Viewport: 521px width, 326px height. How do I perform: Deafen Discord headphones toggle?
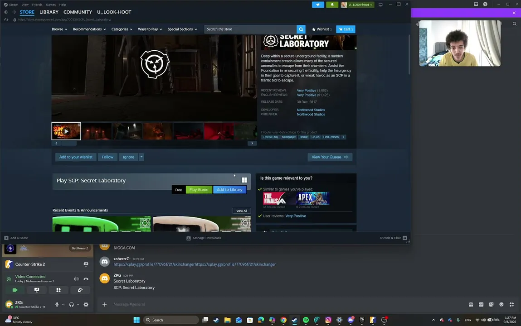click(72, 304)
